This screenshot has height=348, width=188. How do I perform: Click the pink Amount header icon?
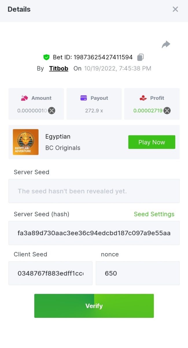[x=24, y=98]
